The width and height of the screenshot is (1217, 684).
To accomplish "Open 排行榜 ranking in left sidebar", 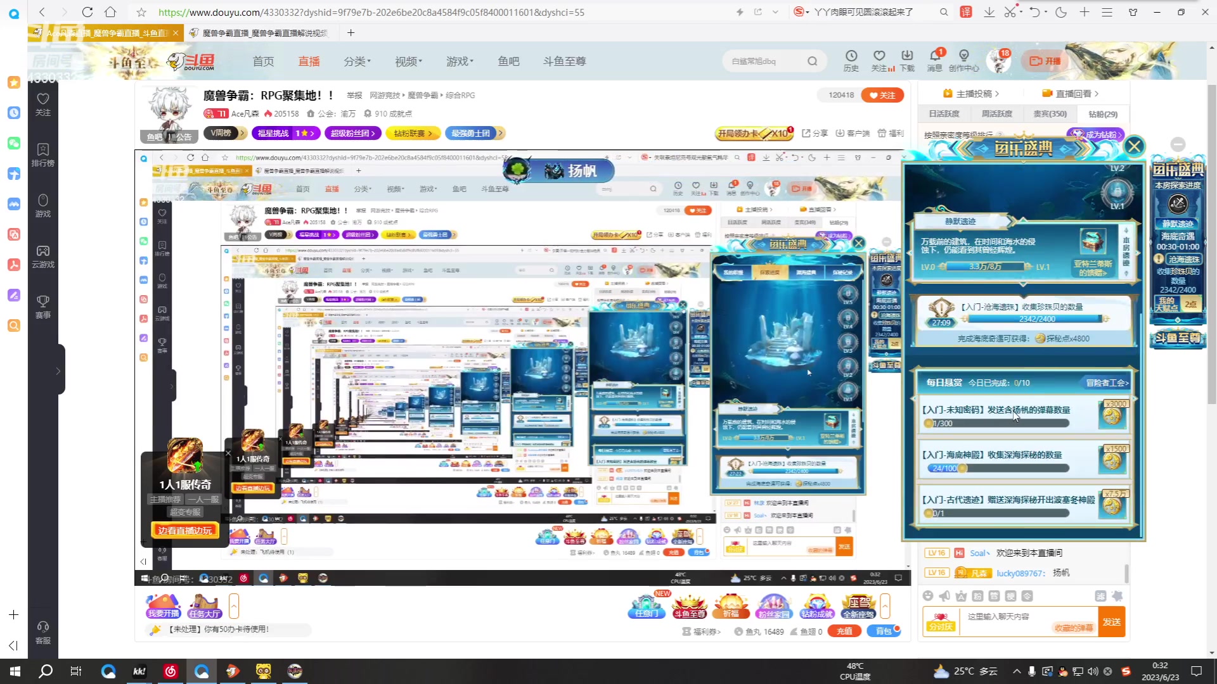I will [x=42, y=155].
